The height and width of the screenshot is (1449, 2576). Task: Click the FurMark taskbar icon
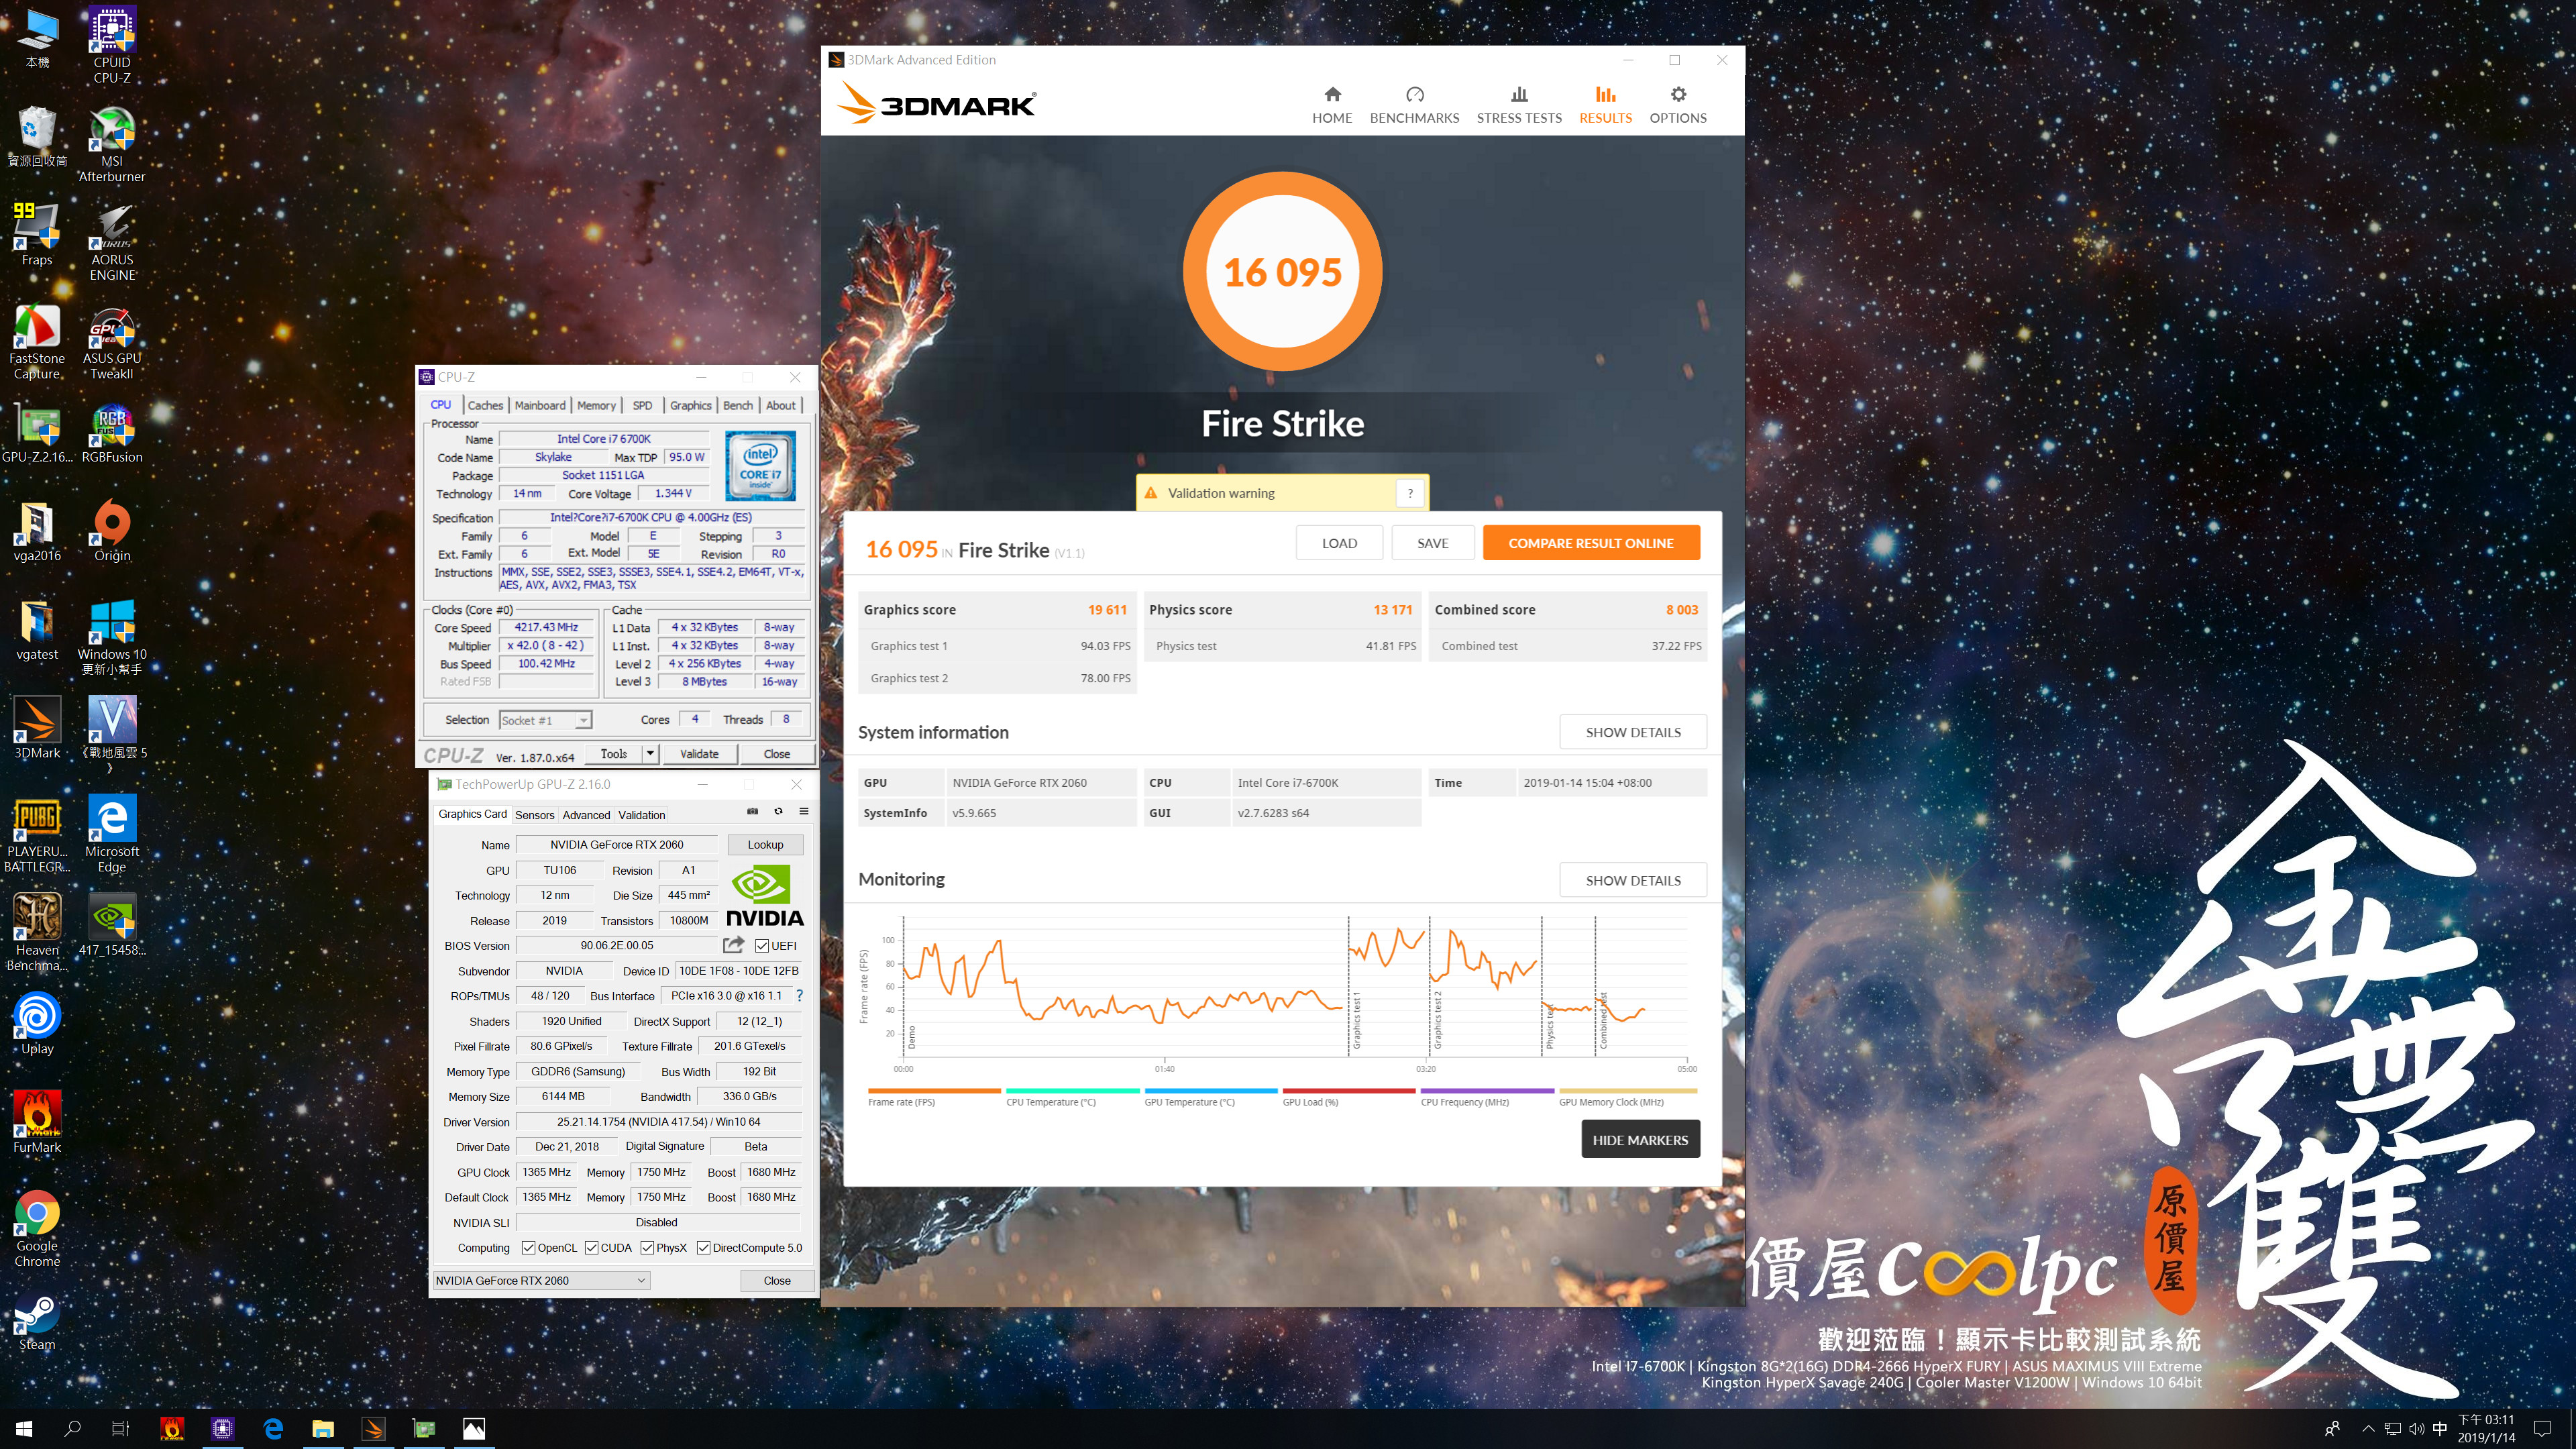point(172,1428)
